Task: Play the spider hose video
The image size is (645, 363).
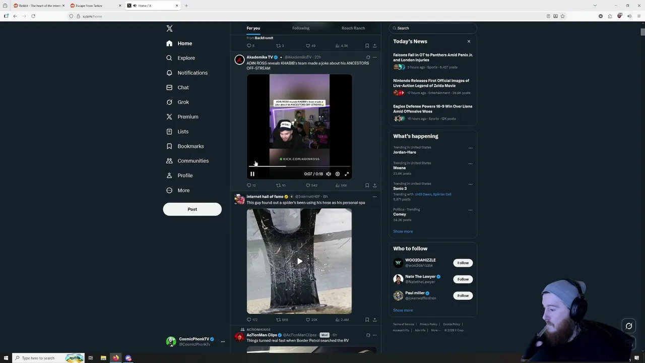Action: click(x=299, y=261)
